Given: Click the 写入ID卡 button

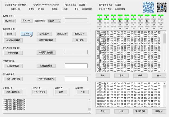Looking at the screenshot, I should coord(26,21).
